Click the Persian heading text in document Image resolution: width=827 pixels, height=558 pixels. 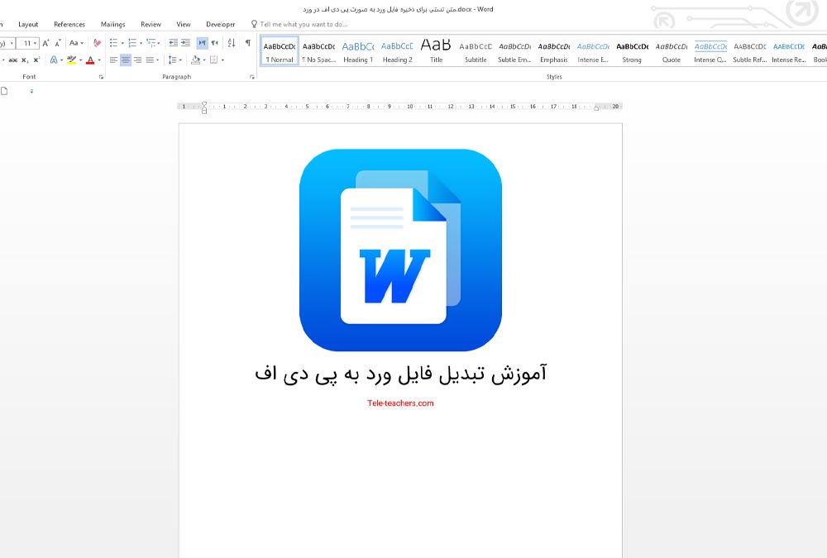pos(400,374)
